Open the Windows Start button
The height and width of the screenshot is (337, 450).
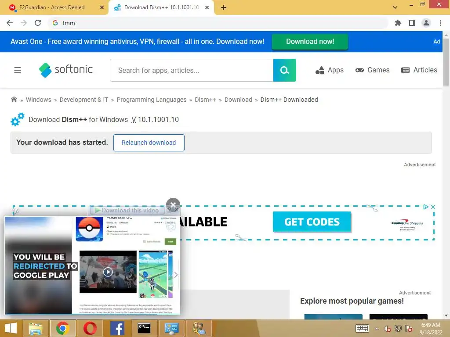(11, 328)
